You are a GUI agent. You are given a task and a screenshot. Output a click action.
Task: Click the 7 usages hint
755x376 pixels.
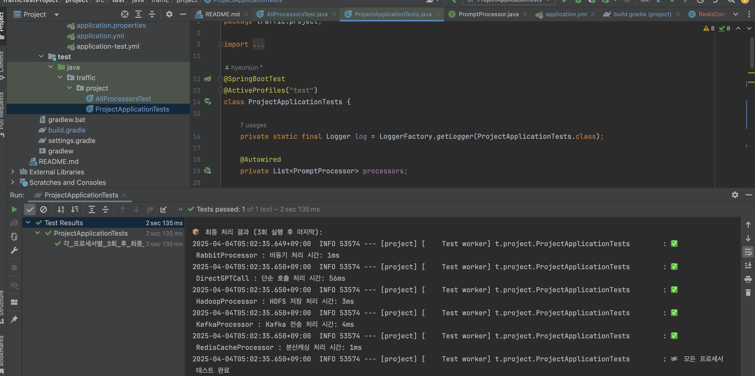(253, 125)
